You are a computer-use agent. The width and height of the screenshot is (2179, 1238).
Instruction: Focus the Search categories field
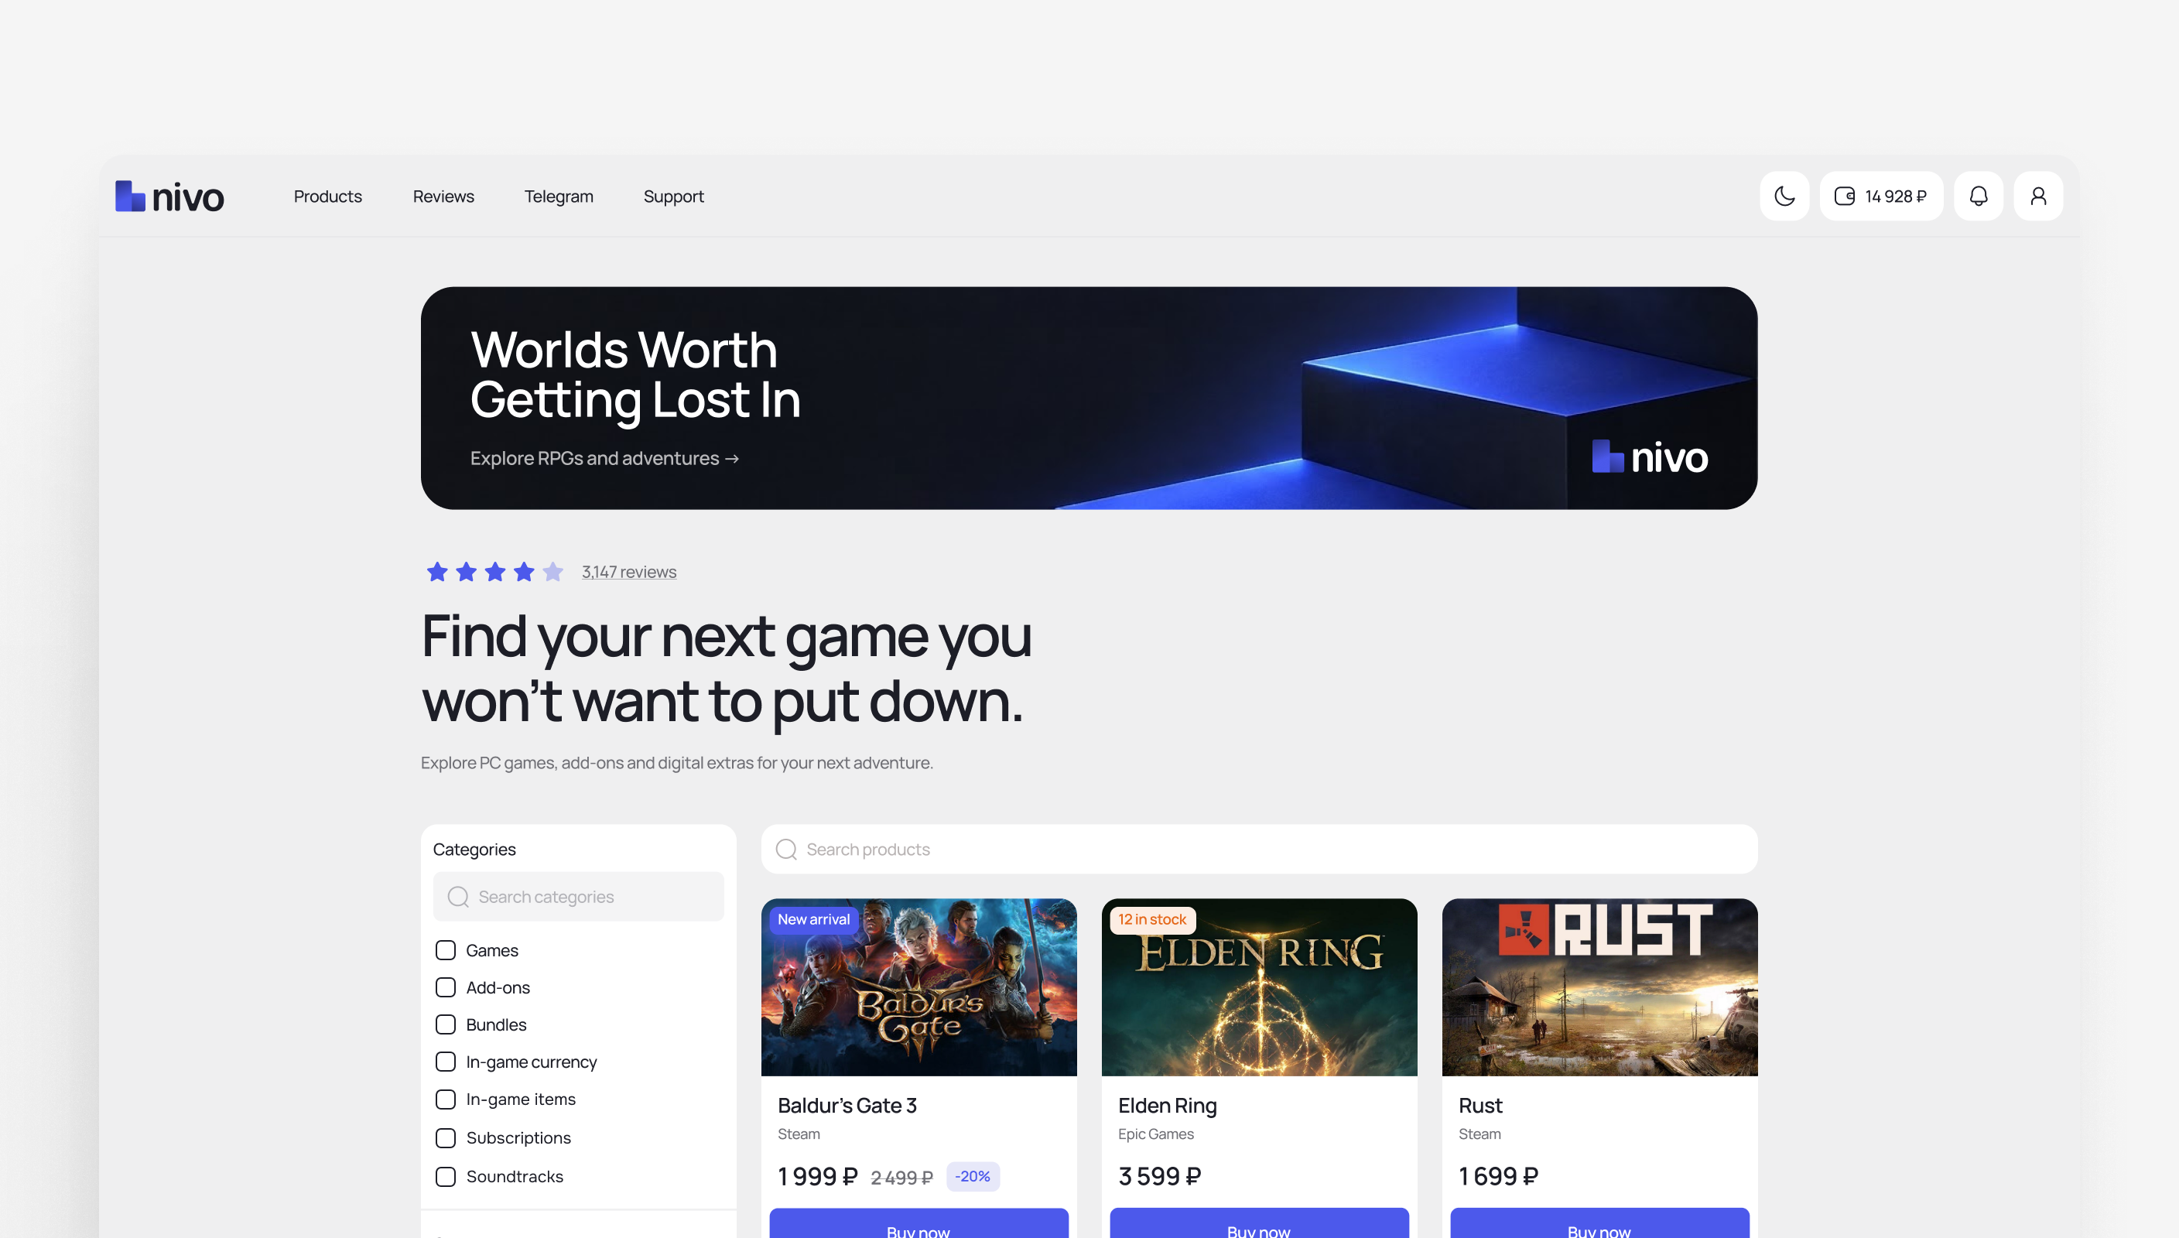tap(579, 897)
